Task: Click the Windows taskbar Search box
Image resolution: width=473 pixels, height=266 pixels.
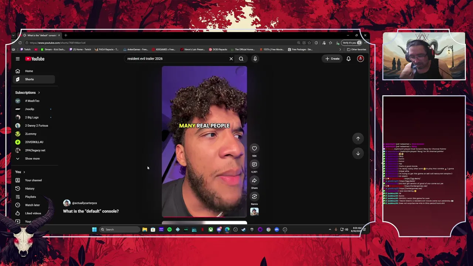Action: (x=119, y=229)
